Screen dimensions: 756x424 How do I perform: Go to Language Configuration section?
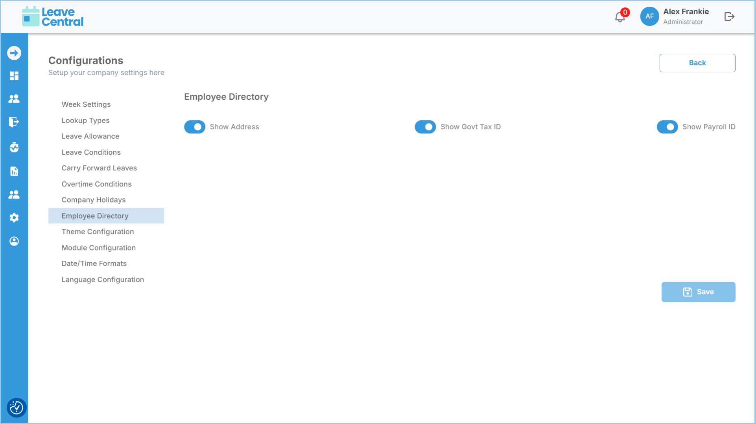click(103, 280)
